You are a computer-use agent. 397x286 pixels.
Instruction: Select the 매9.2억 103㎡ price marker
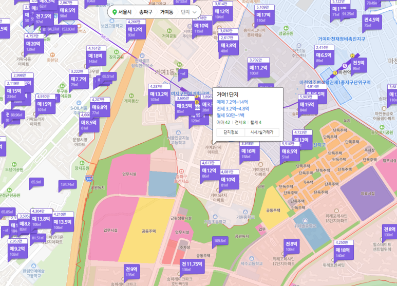tap(17, 249)
